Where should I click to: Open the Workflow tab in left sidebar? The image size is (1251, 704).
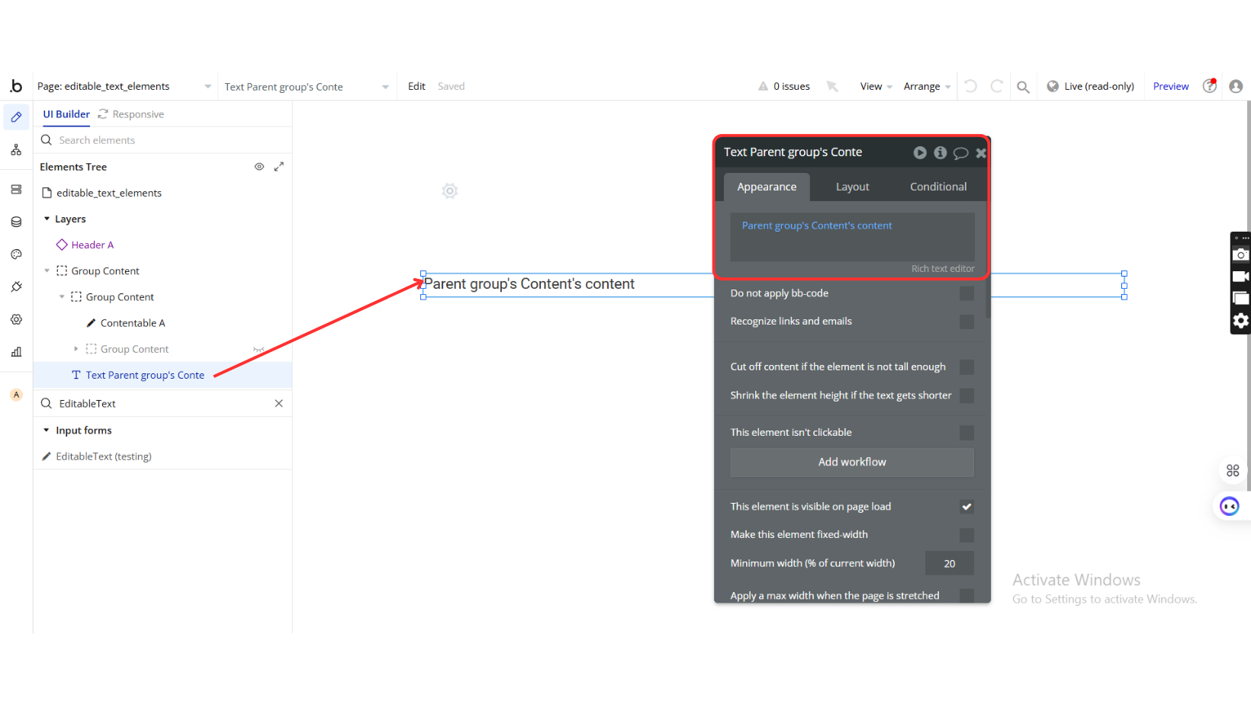tap(16, 150)
